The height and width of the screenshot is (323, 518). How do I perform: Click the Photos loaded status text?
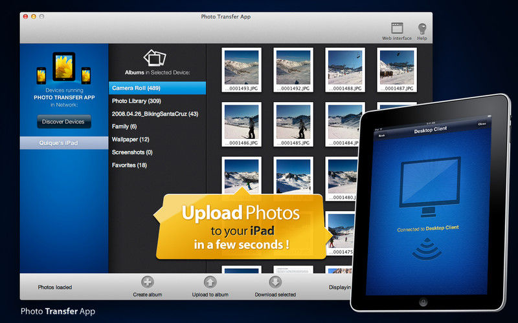point(55,287)
